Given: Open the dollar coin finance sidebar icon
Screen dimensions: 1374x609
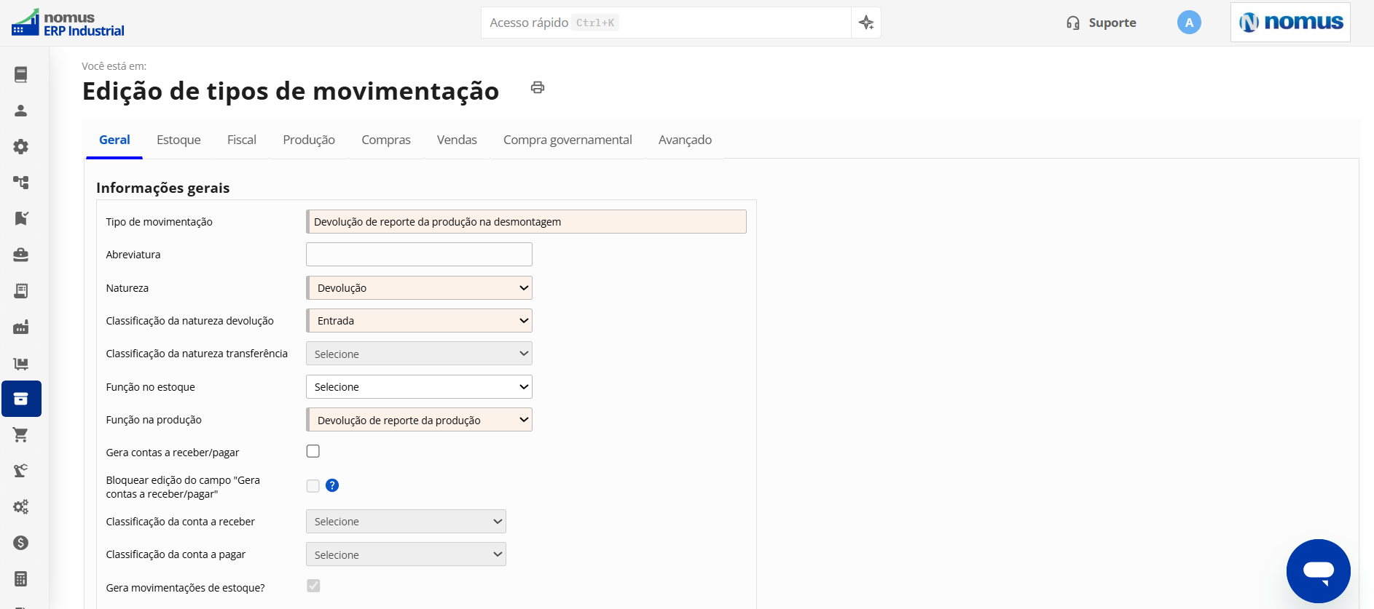Looking at the screenshot, I should (21, 543).
